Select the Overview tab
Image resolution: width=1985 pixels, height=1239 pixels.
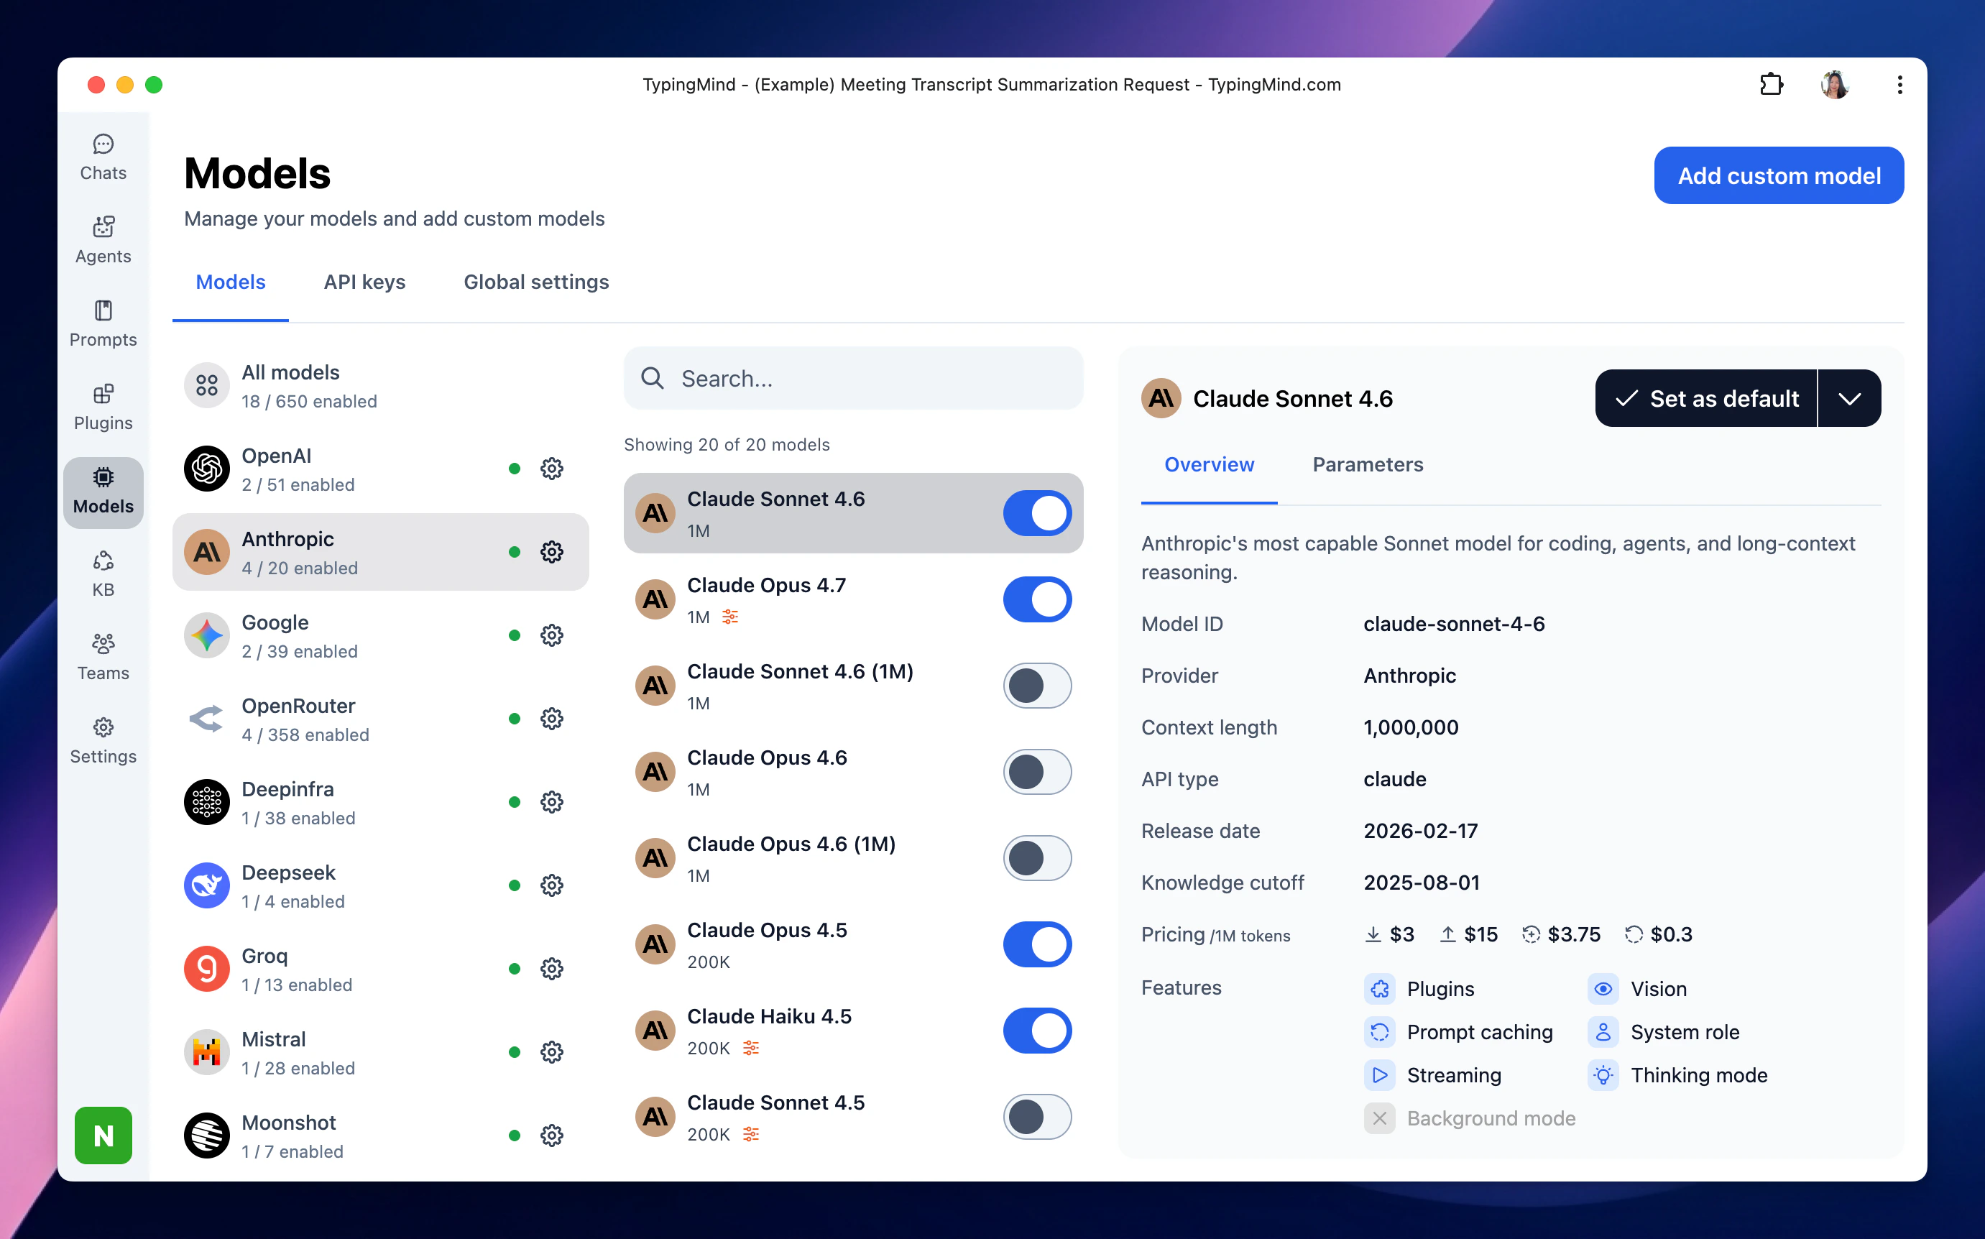coord(1210,464)
